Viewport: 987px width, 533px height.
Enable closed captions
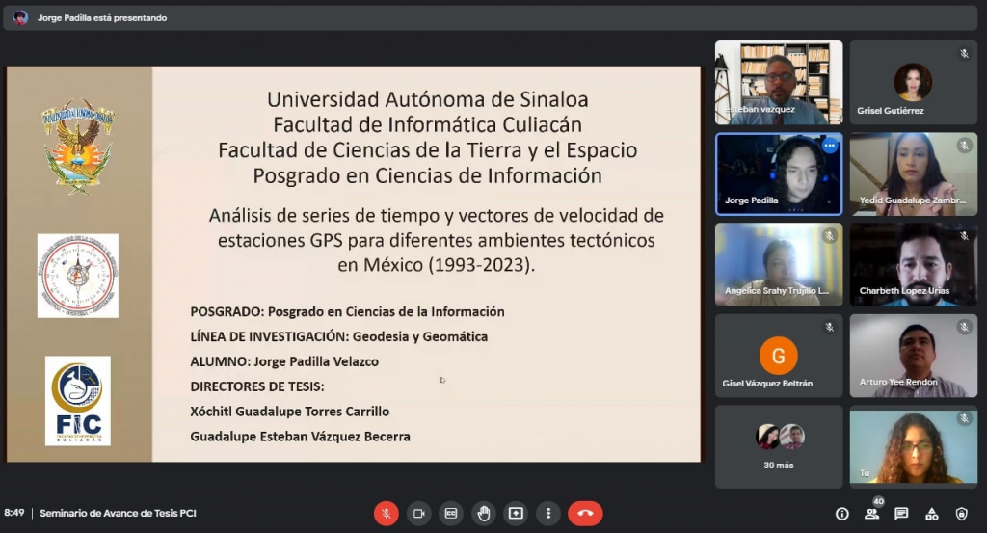(451, 514)
